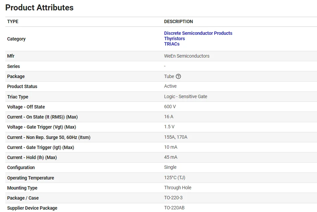Click the TYPE column header

[x=13, y=21]
